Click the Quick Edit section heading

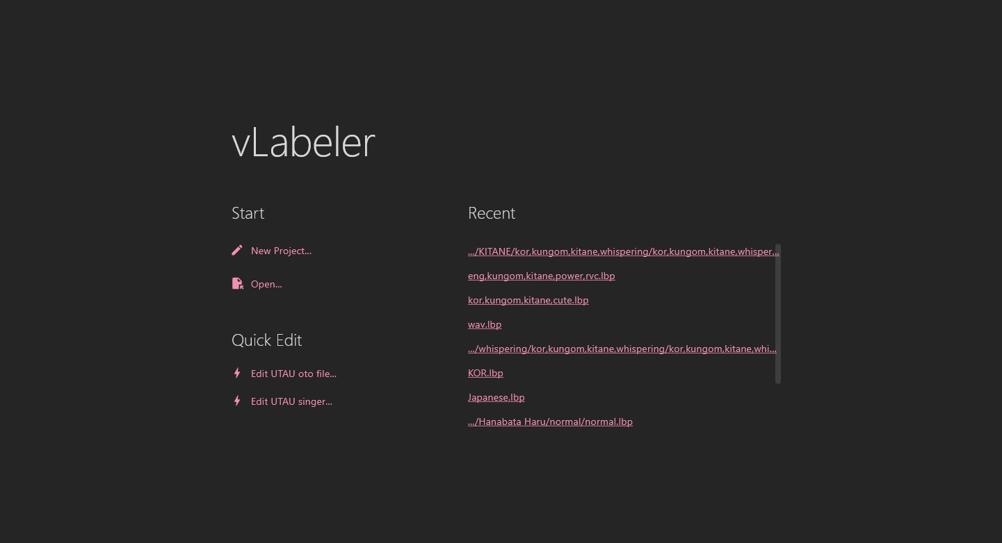click(x=266, y=340)
